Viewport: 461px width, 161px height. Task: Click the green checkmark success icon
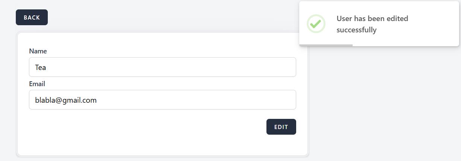[316, 24]
